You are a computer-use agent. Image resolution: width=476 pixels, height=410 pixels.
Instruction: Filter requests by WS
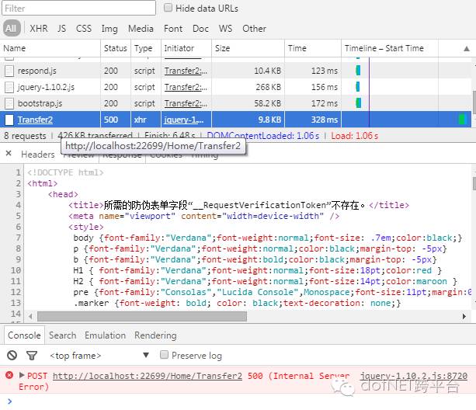[225, 29]
